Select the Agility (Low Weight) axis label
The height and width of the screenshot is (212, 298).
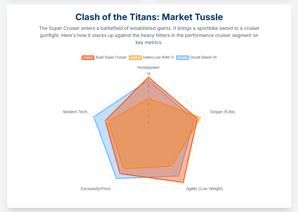(x=204, y=189)
